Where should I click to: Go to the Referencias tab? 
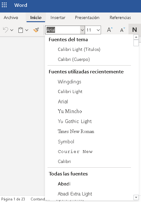120,17
